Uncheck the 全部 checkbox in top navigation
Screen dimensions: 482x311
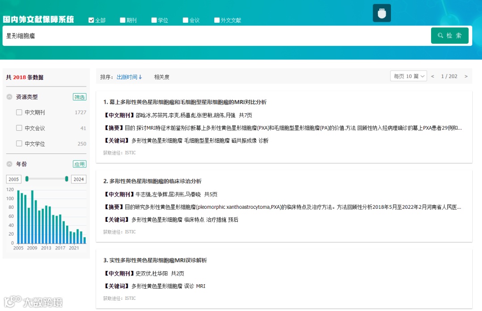click(x=91, y=20)
